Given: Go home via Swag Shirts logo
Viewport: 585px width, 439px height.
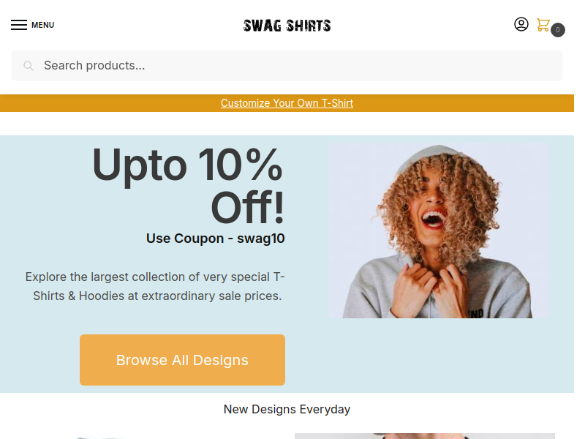Looking at the screenshot, I should click(x=287, y=26).
